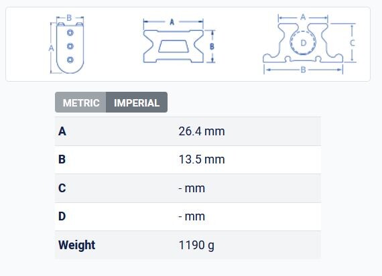Switch to the IMPERIAL units tab
Screen dimensions: 382x276
pos(137,102)
